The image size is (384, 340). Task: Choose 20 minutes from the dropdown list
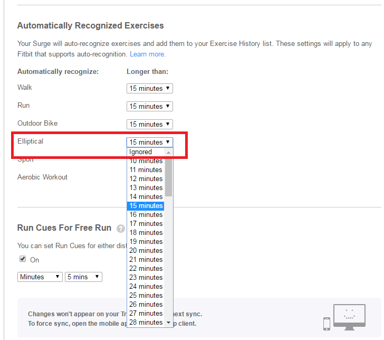coord(146,250)
